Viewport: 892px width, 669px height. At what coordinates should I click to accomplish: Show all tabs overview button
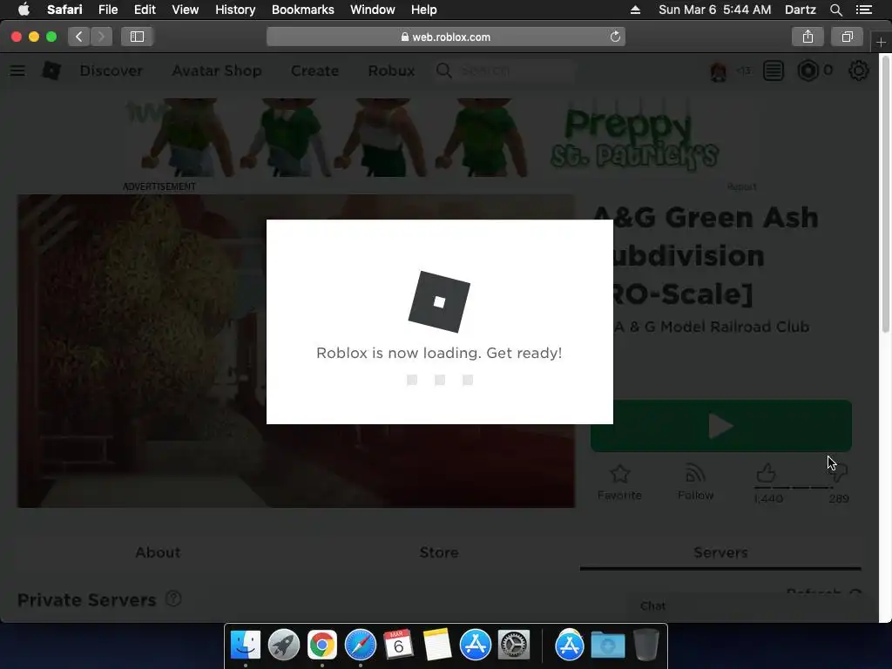click(x=847, y=37)
